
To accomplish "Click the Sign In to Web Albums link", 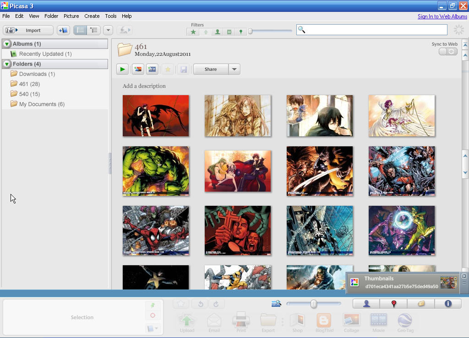I will (x=442, y=16).
